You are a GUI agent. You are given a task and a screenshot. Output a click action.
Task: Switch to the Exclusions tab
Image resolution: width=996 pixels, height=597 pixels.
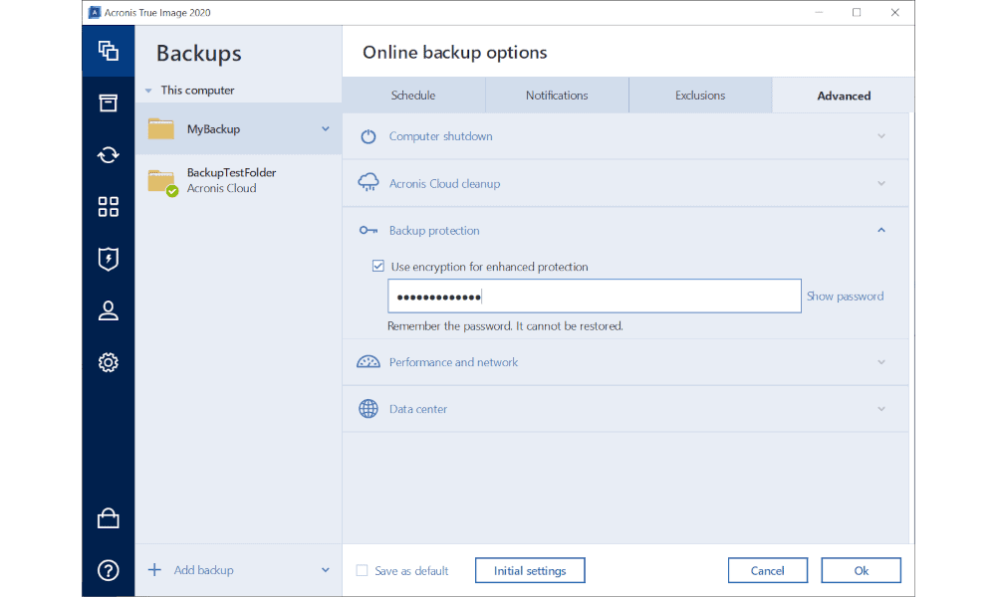[700, 96]
